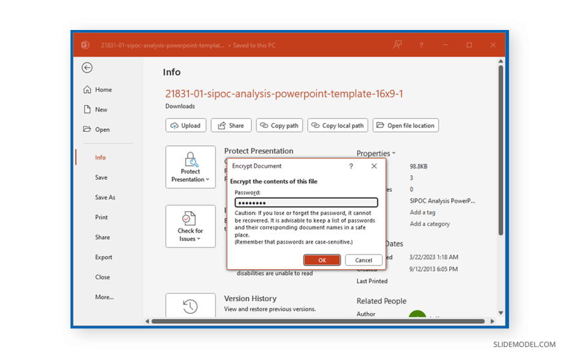
Task: Click Save in the sidebar
Action: click(100, 177)
